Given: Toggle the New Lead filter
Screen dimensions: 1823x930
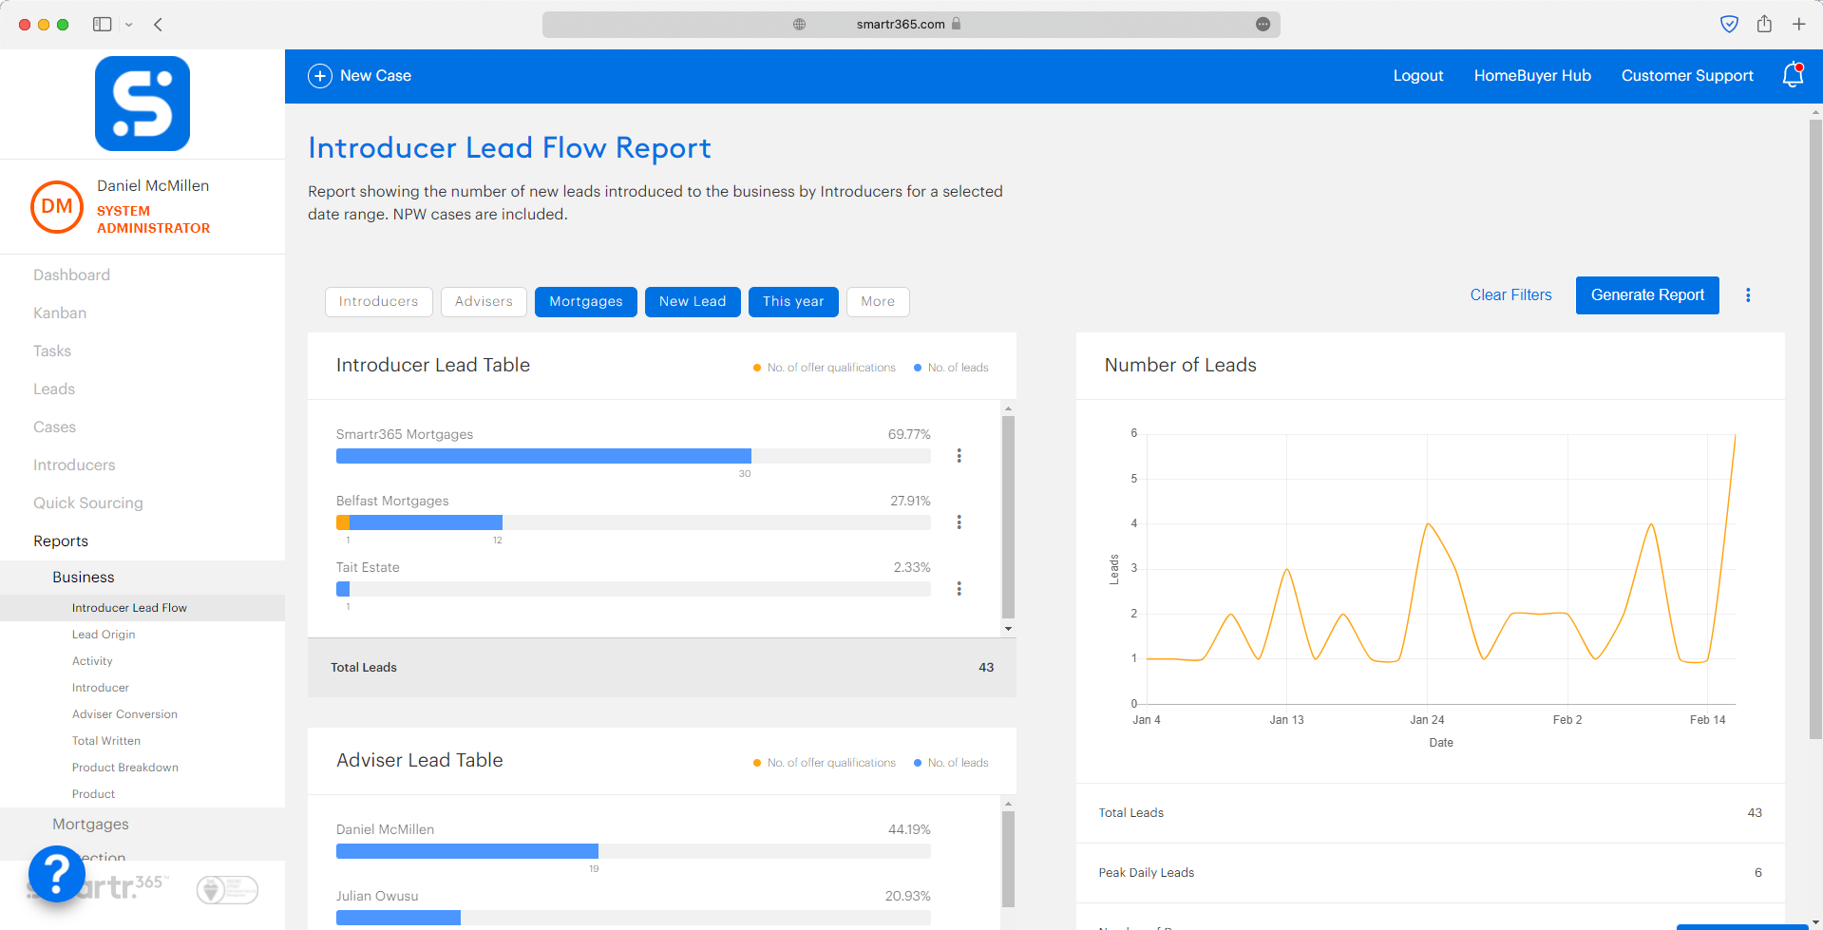Looking at the screenshot, I should coord(693,301).
